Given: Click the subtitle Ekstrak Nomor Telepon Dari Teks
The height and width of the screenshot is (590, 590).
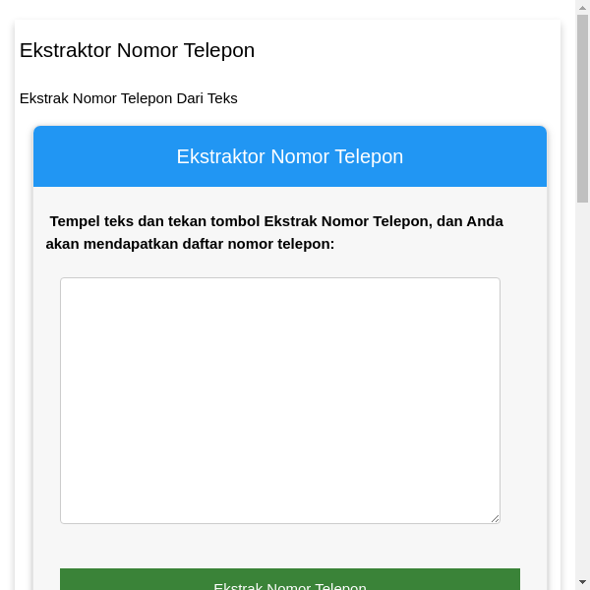Looking at the screenshot, I should coord(128,98).
